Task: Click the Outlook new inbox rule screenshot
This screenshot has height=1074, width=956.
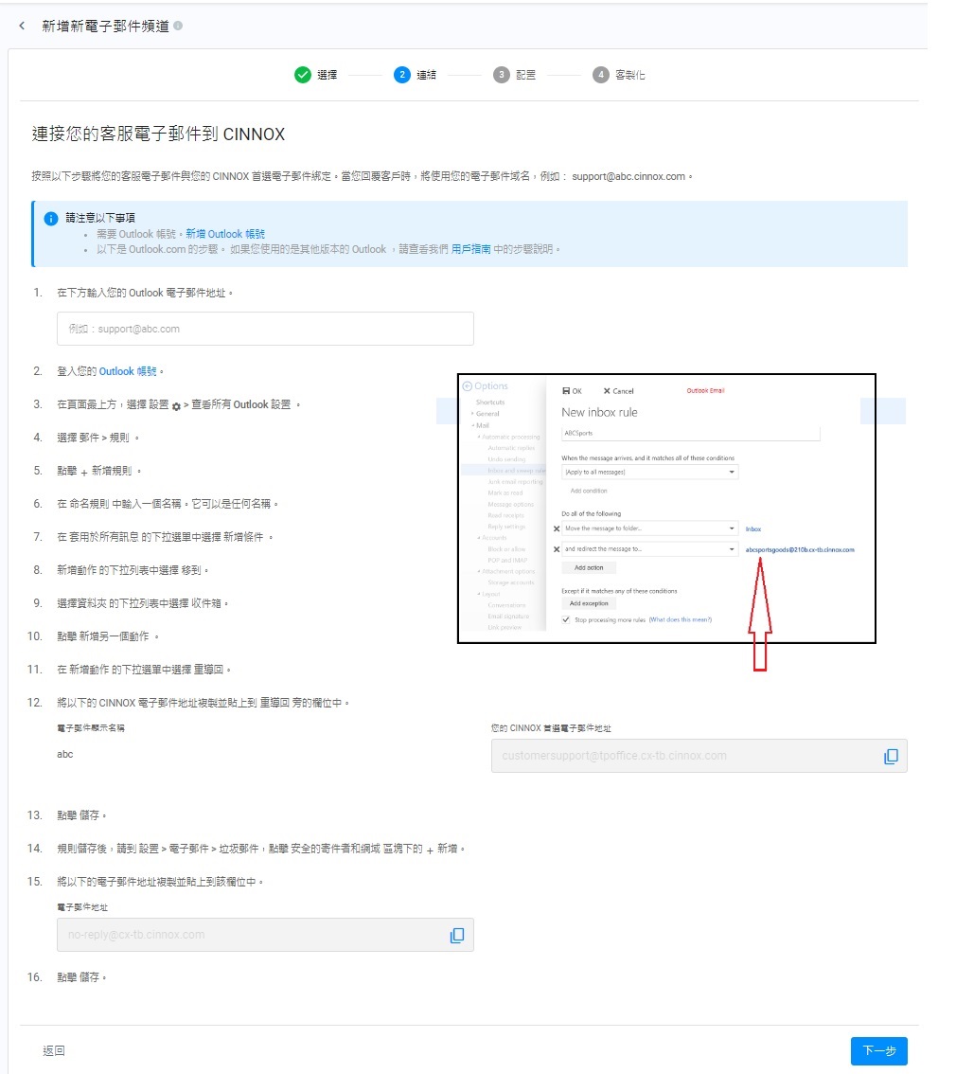Action: point(666,509)
